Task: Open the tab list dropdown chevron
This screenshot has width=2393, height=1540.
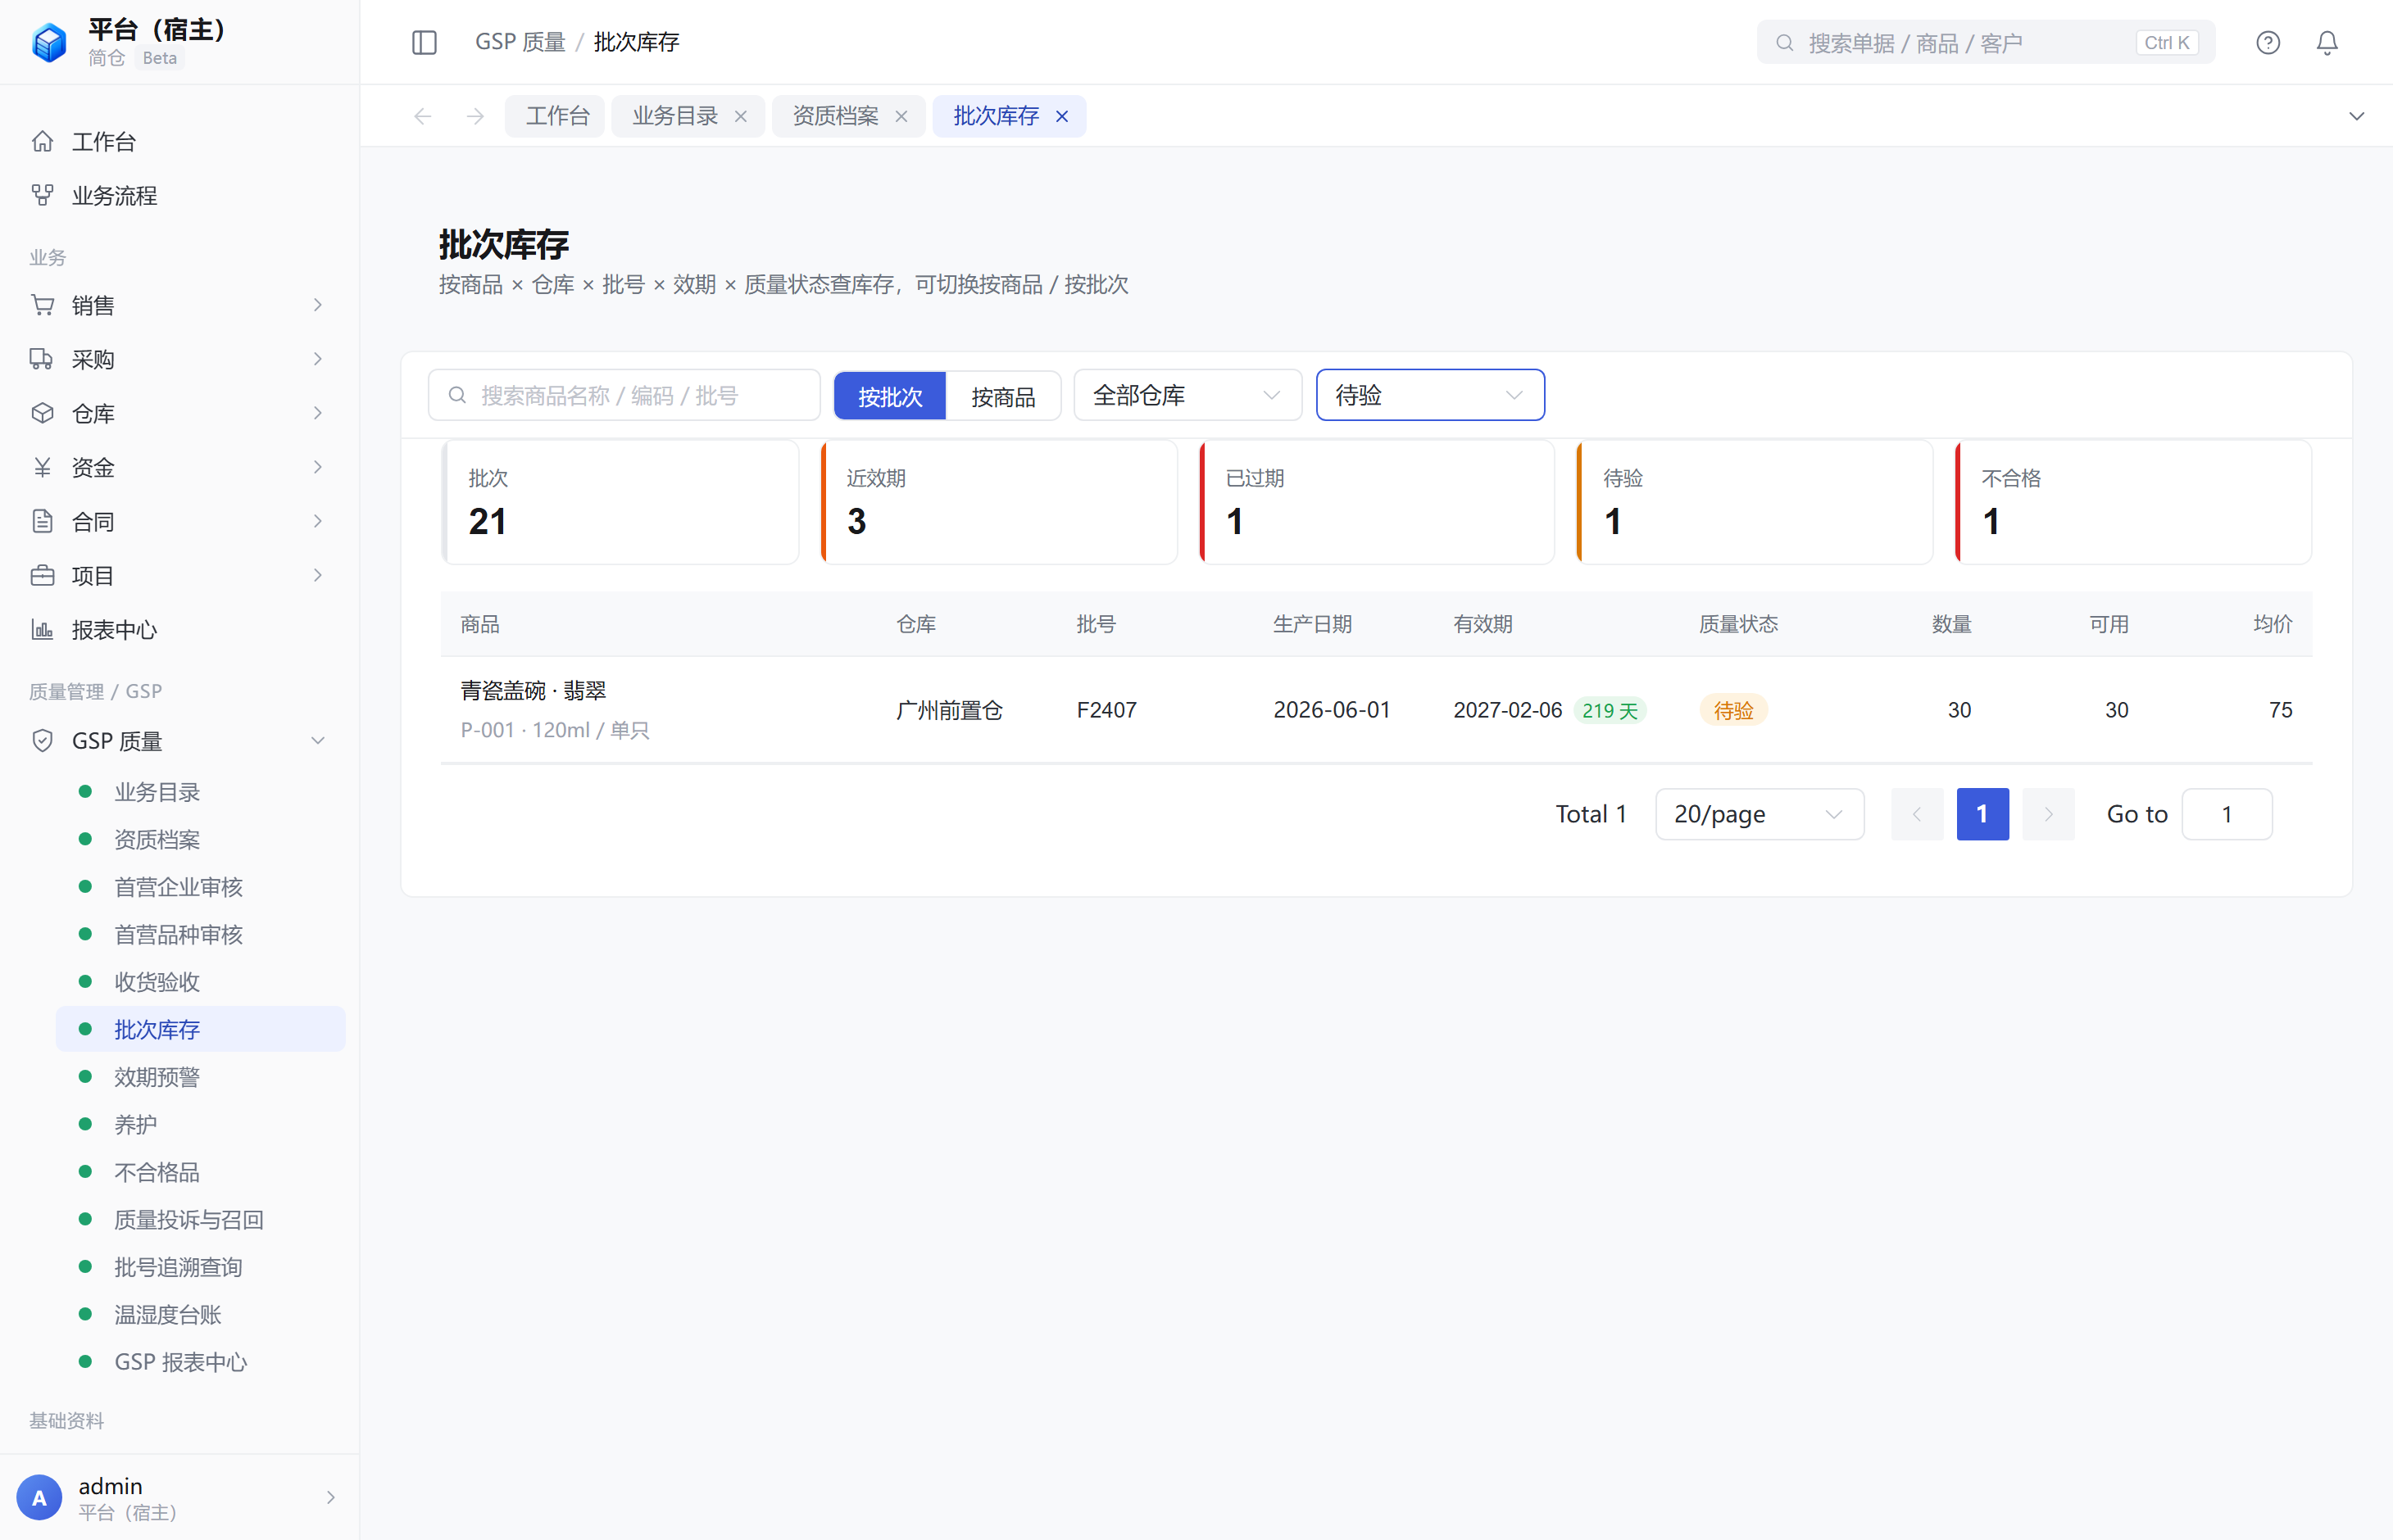Action: coord(2356,116)
